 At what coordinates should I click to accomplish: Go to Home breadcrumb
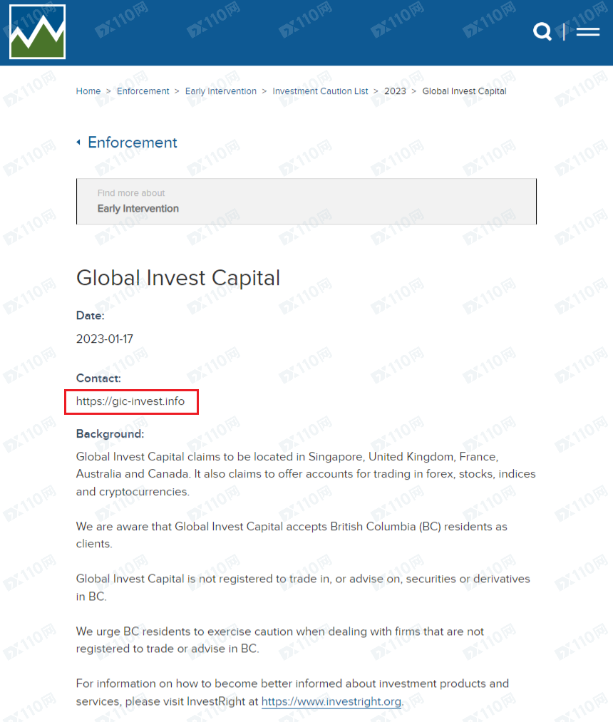coord(88,91)
